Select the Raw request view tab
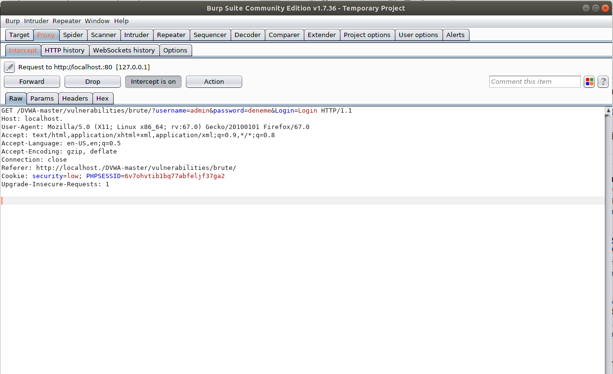The height and width of the screenshot is (374, 613). coord(16,98)
